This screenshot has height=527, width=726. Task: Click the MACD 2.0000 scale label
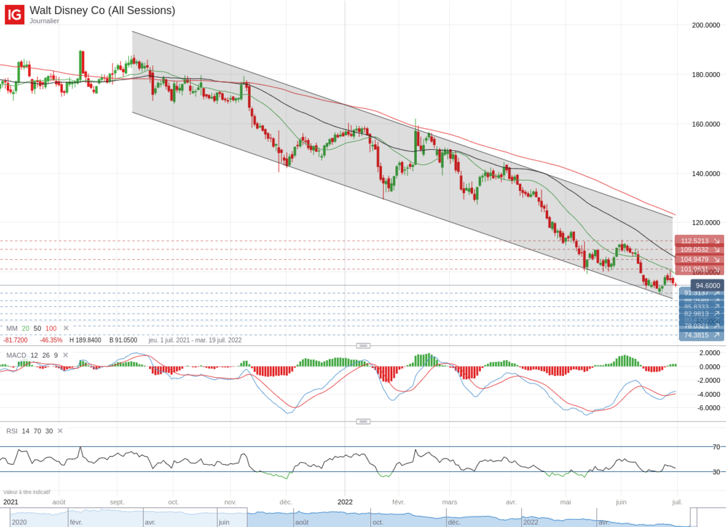pyautogui.click(x=709, y=353)
